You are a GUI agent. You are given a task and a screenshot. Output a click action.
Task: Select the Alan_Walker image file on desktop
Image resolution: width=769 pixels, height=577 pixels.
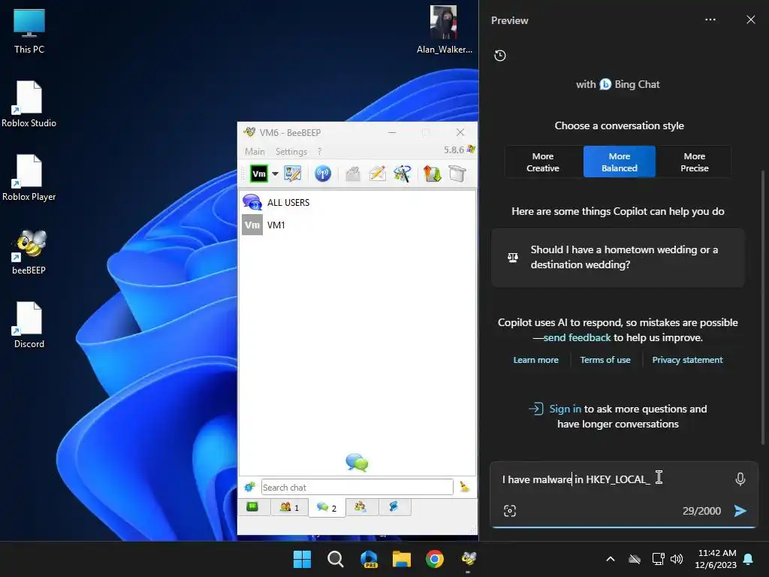click(444, 29)
